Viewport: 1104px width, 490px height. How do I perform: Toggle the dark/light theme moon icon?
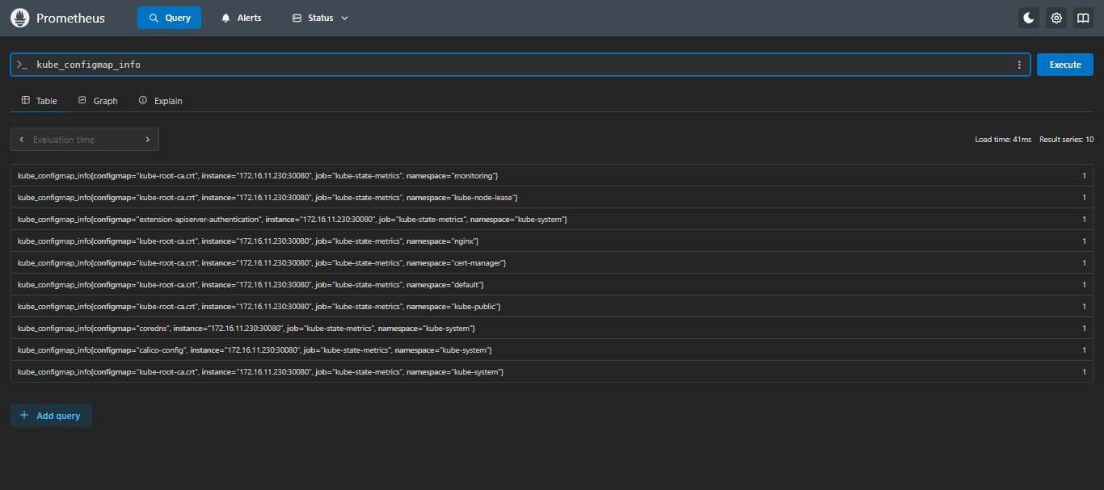(x=1028, y=18)
